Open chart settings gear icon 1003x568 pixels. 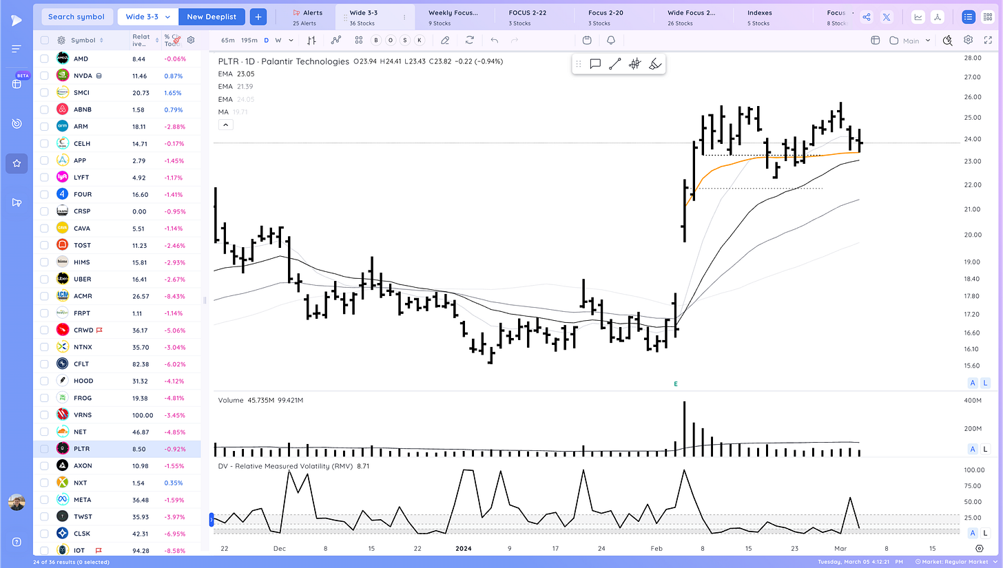(968, 40)
